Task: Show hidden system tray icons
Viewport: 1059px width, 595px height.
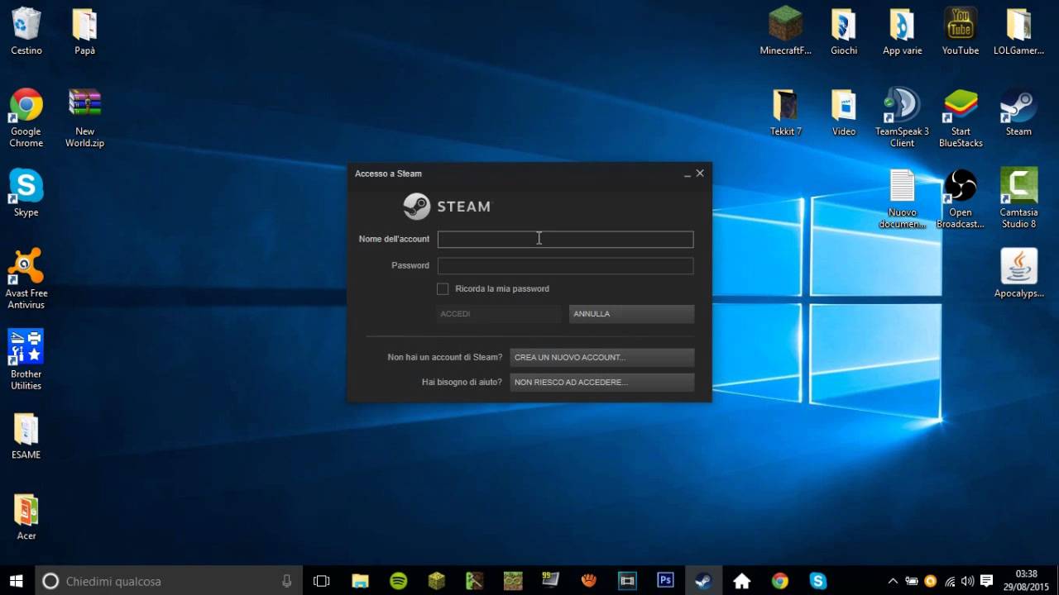Action: point(892,581)
